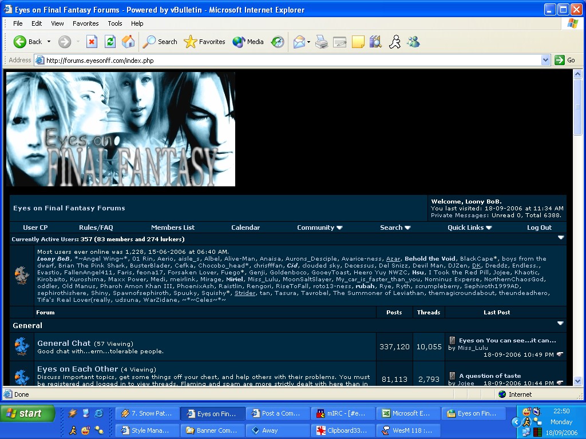586x439 pixels.
Task: Switch to Style Mana... taskbar window
Action: 147,430
